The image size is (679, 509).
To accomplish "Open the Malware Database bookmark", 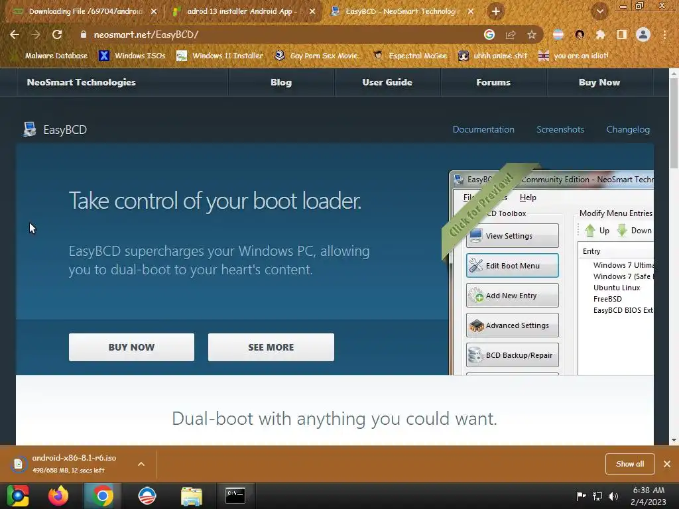I will pos(51,56).
